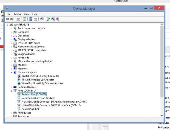Click the Uninstall device red-X icon
Screen dimensions: 170x130
click(53, 19)
